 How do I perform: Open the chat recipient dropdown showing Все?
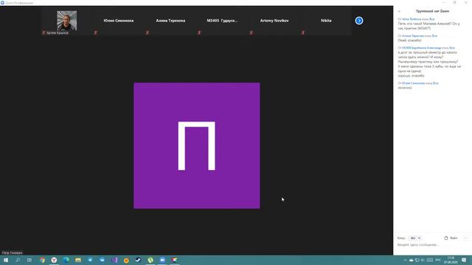point(415,238)
